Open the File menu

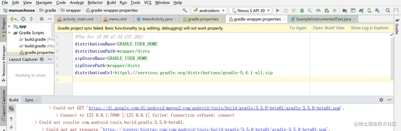pyautogui.click(x=5, y=3)
